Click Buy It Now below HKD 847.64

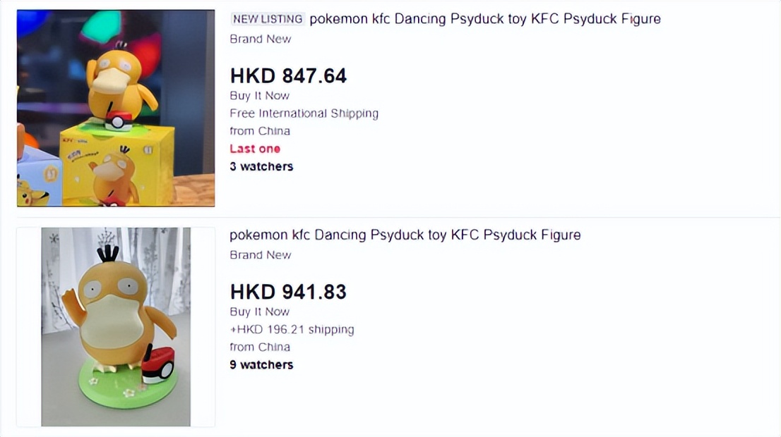pos(259,96)
